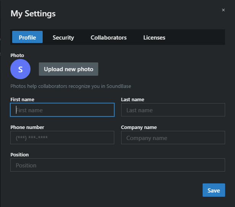
Task: Click the 'Photo' label above avatar
Action: (x=17, y=55)
